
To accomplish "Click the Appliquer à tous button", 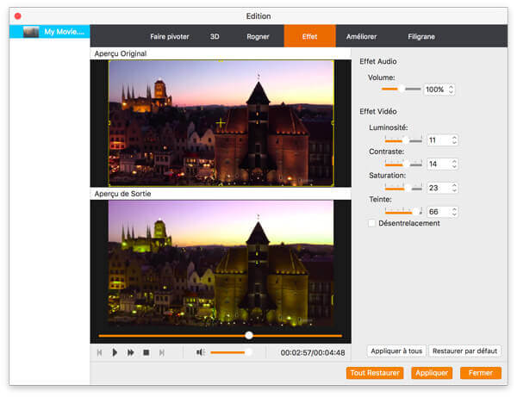I will click(396, 351).
